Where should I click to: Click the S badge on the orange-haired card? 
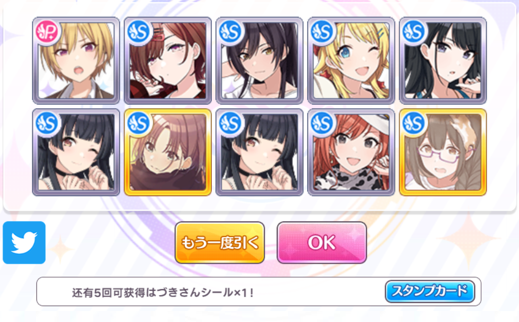tap(323, 124)
